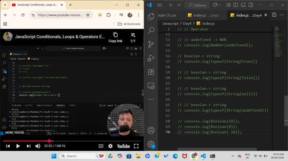View site information icon in address bar
Screen dimensions: 288x161
(x=33, y=15)
